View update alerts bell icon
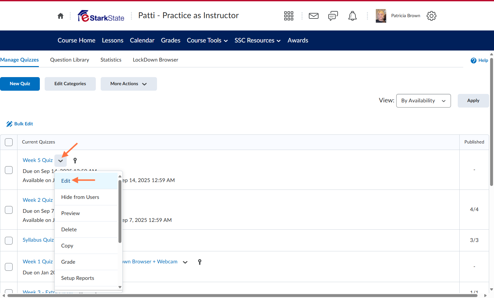Viewport: 494px width, 298px height. (x=353, y=16)
